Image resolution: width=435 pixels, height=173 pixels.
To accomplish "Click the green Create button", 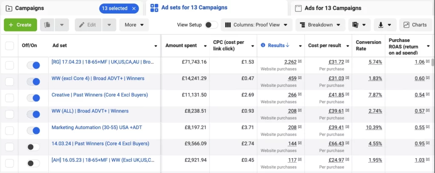I will (x=20, y=25).
